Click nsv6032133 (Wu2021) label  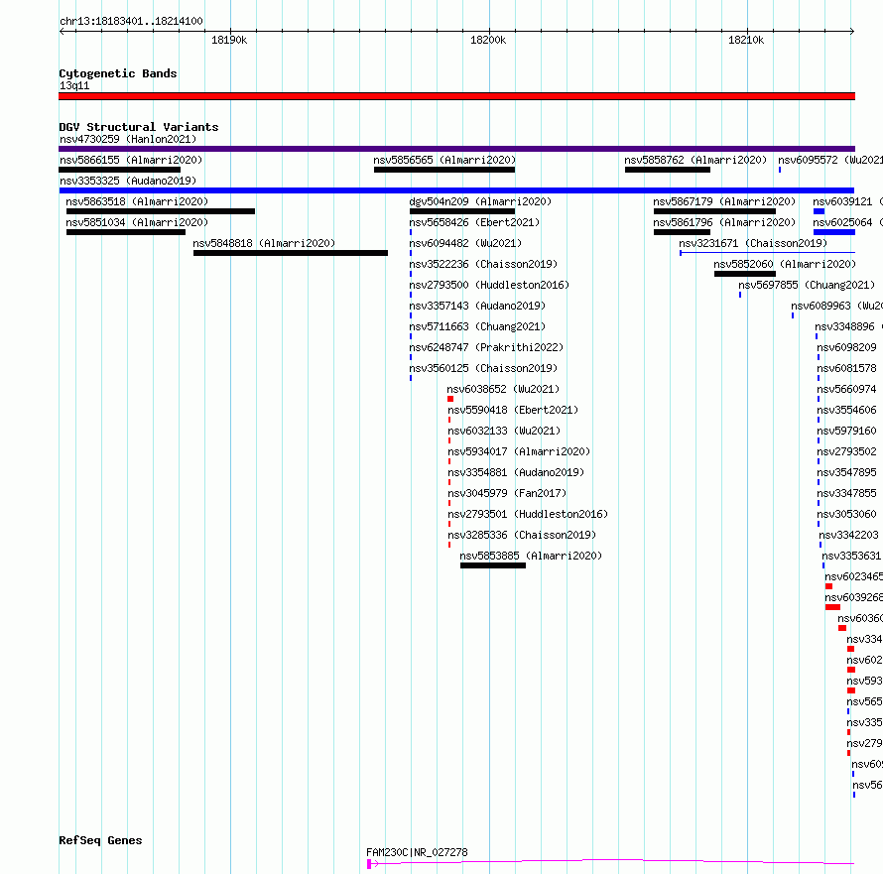504,431
